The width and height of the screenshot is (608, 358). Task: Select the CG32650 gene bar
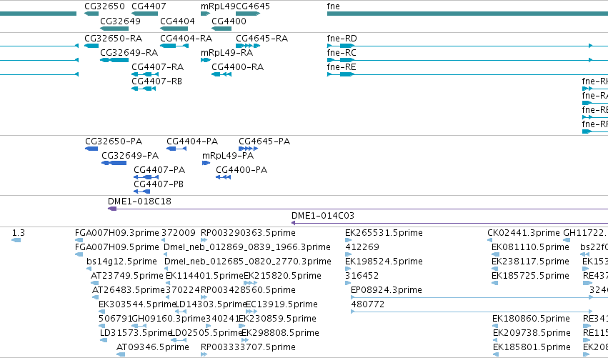[91, 14]
